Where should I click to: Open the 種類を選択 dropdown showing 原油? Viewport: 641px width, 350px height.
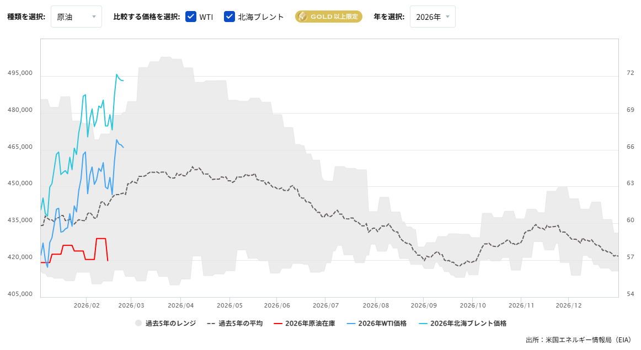pos(76,17)
